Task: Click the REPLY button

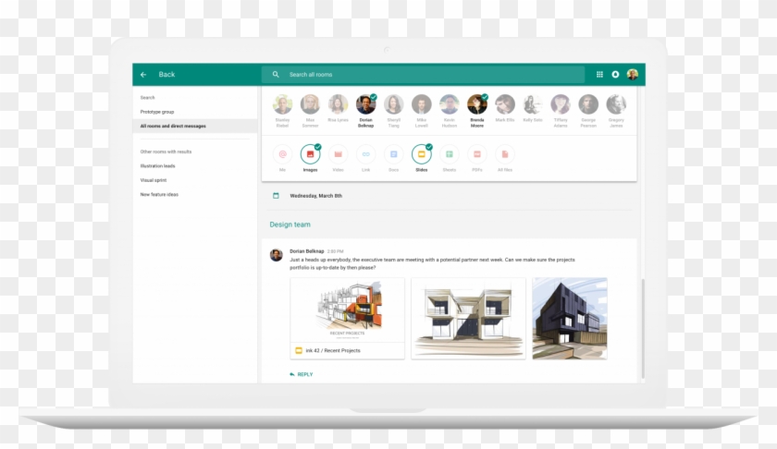Action: point(302,374)
